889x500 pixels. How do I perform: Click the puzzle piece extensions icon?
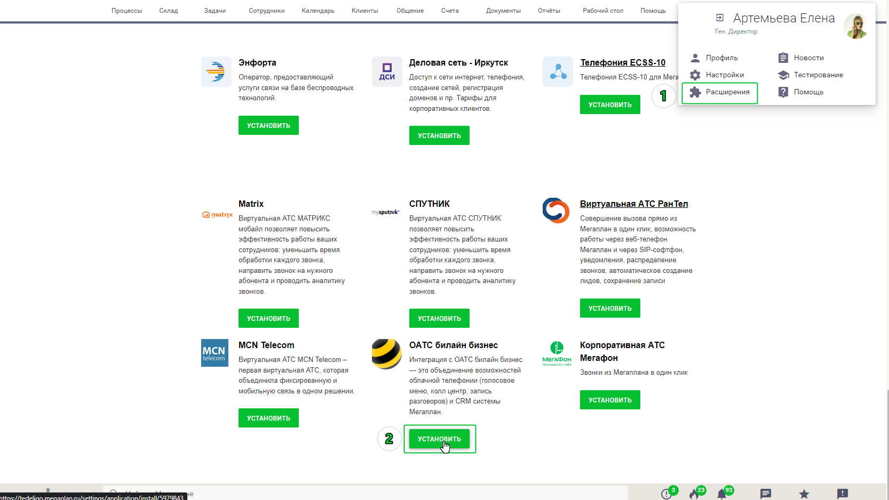click(695, 92)
